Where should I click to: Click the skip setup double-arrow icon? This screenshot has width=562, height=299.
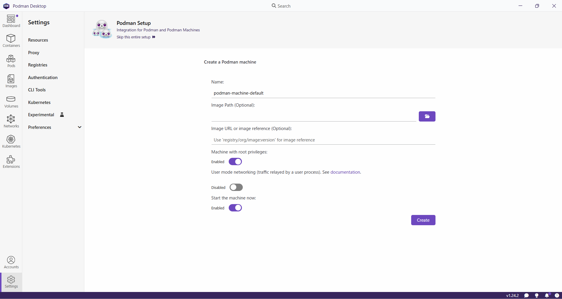pyautogui.click(x=154, y=37)
